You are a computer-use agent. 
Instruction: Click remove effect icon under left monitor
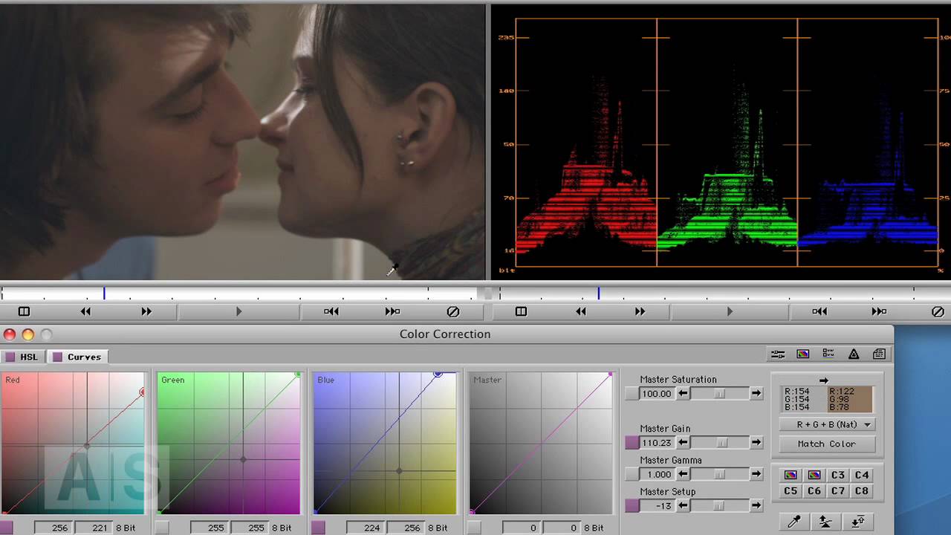(x=453, y=311)
